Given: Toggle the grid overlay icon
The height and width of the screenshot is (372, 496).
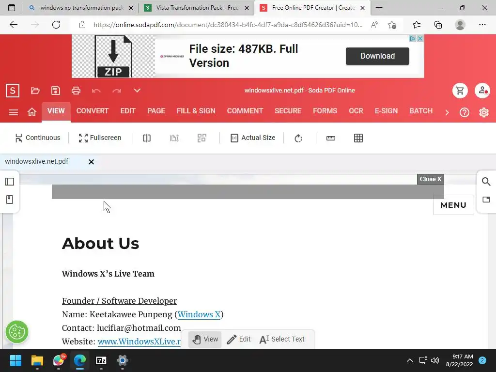Looking at the screenshot, I should tap(358, 138).
